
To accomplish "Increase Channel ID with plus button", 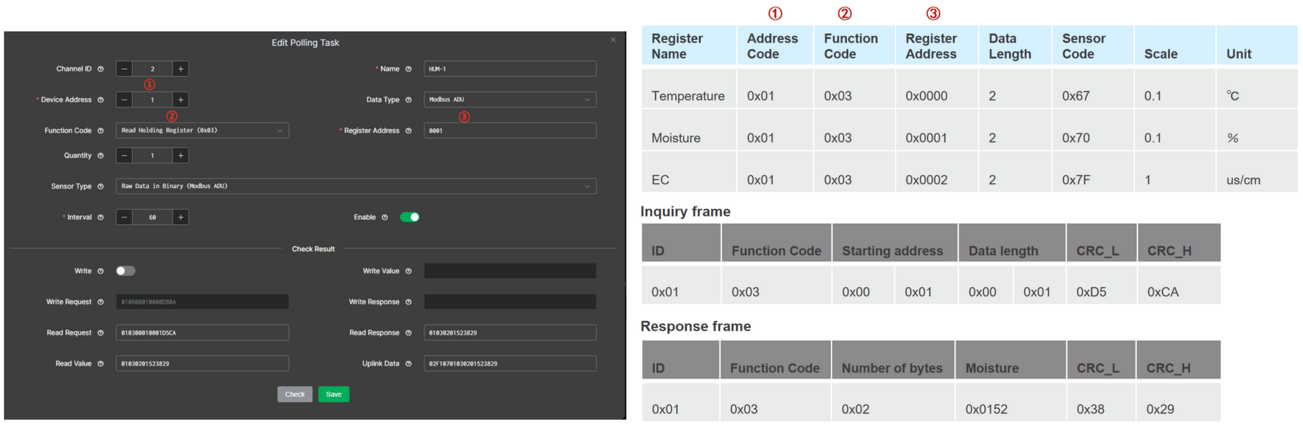I will coord(181,69).
